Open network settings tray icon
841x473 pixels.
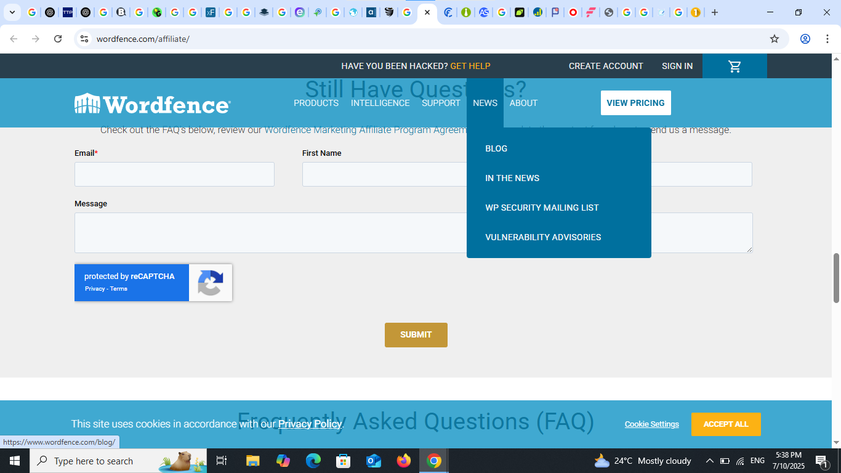coord(740,461)
